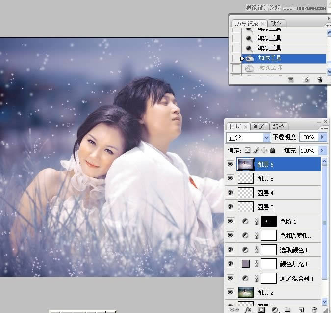Toggle lock all padlock icon
This screenshot has height=313, width=331.
tap(273, 150)
